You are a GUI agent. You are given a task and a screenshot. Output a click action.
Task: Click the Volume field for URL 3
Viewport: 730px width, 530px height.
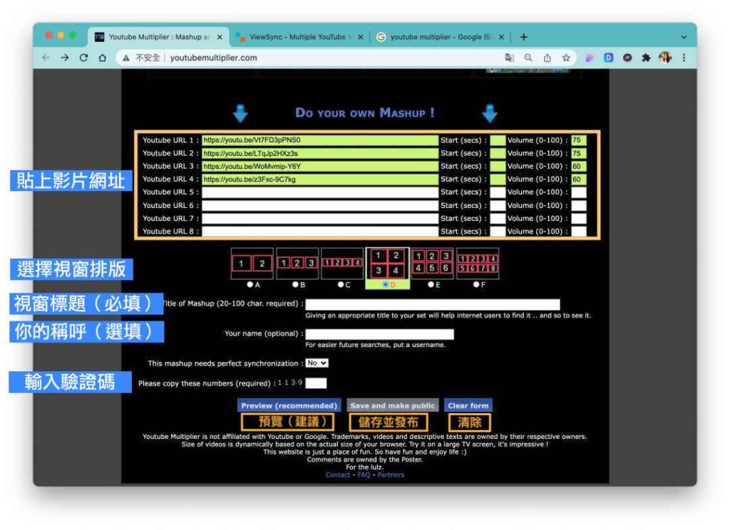[x=579, y=166]
